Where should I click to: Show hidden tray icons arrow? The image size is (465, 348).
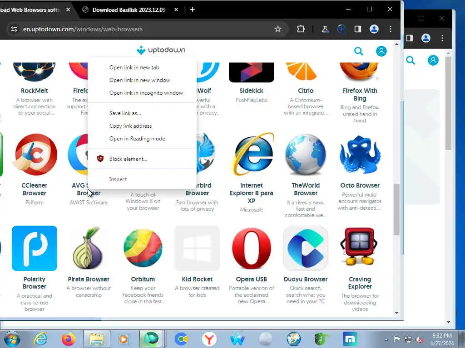pyautogui.click(x=386, y=340)
